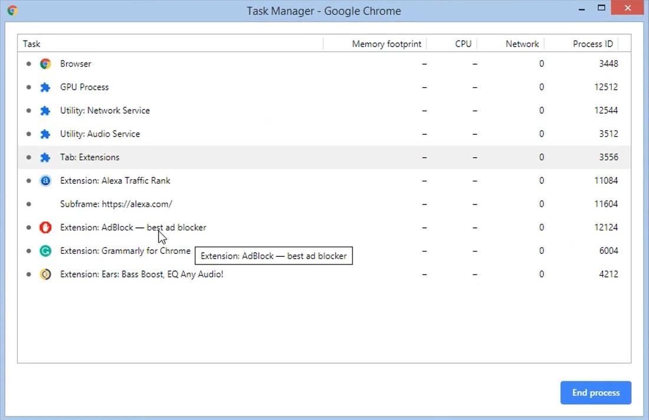
Task: Sort by the Memory footprint column
Action: point(374,44)
